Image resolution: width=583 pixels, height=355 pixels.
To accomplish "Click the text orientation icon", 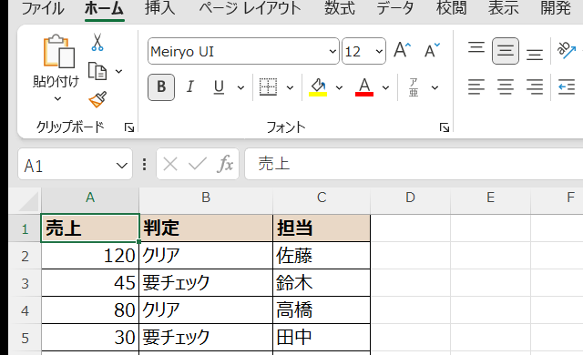I will click(567, 50).
